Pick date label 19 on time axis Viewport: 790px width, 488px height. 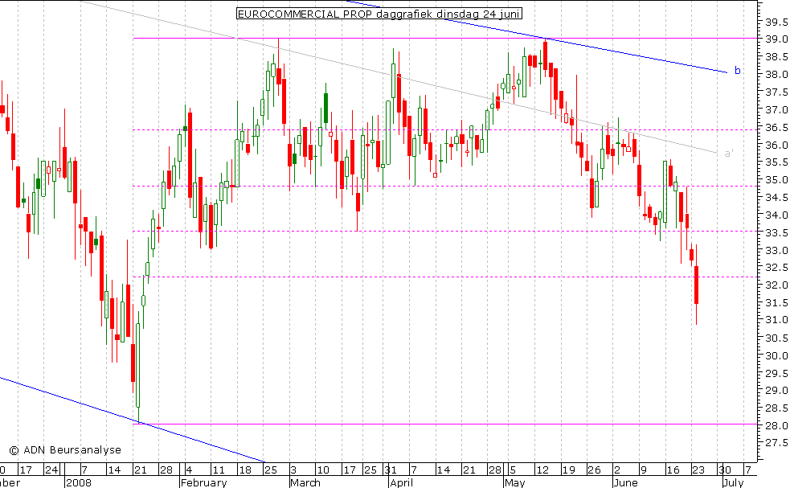pyautogui.click(x=568, y=470)
